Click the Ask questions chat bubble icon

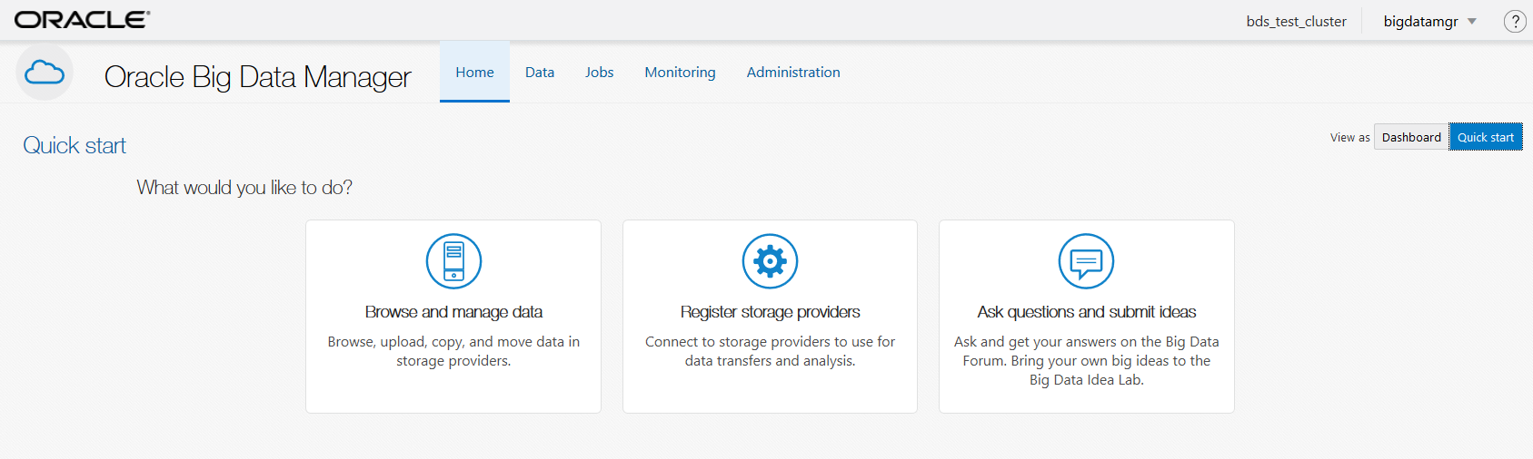(x=1086, y=261)
